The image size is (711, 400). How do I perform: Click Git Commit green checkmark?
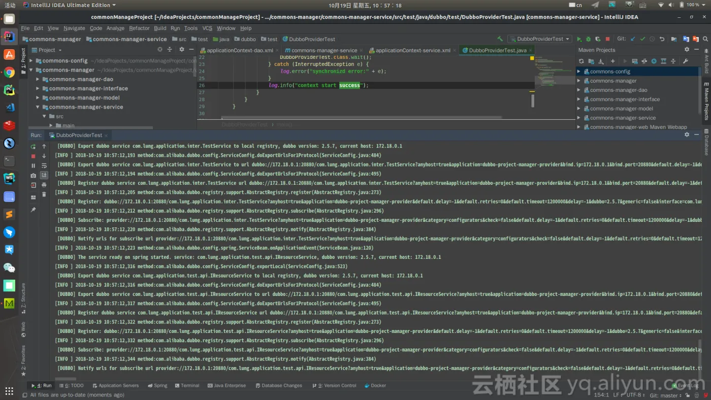[x=642, y=39]
